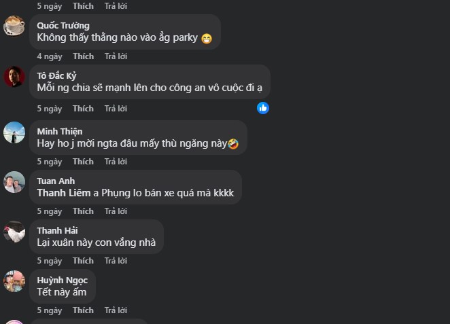Reply to Quốc Trường's parky comment
450x324 pixels.
click(x=116, y=56)
